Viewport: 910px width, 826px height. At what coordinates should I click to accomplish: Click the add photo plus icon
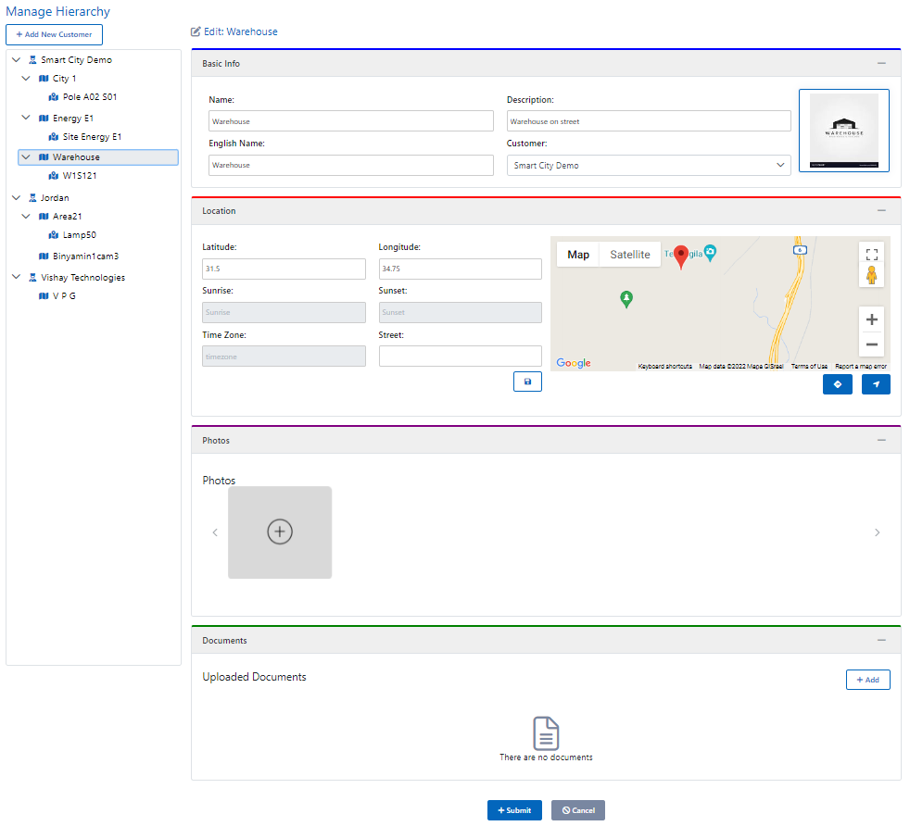[x=280, y=532]
